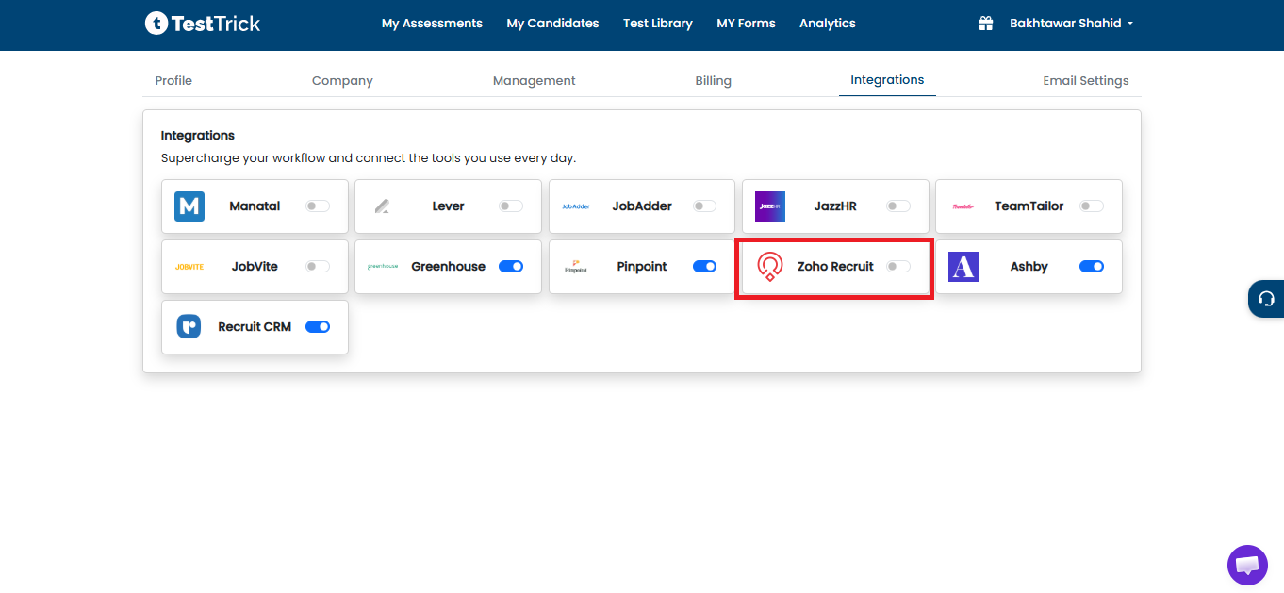Turn on the JobAdder toggle
The image size is (1284, 593).
pyautogui.click(x=704, y=206)
